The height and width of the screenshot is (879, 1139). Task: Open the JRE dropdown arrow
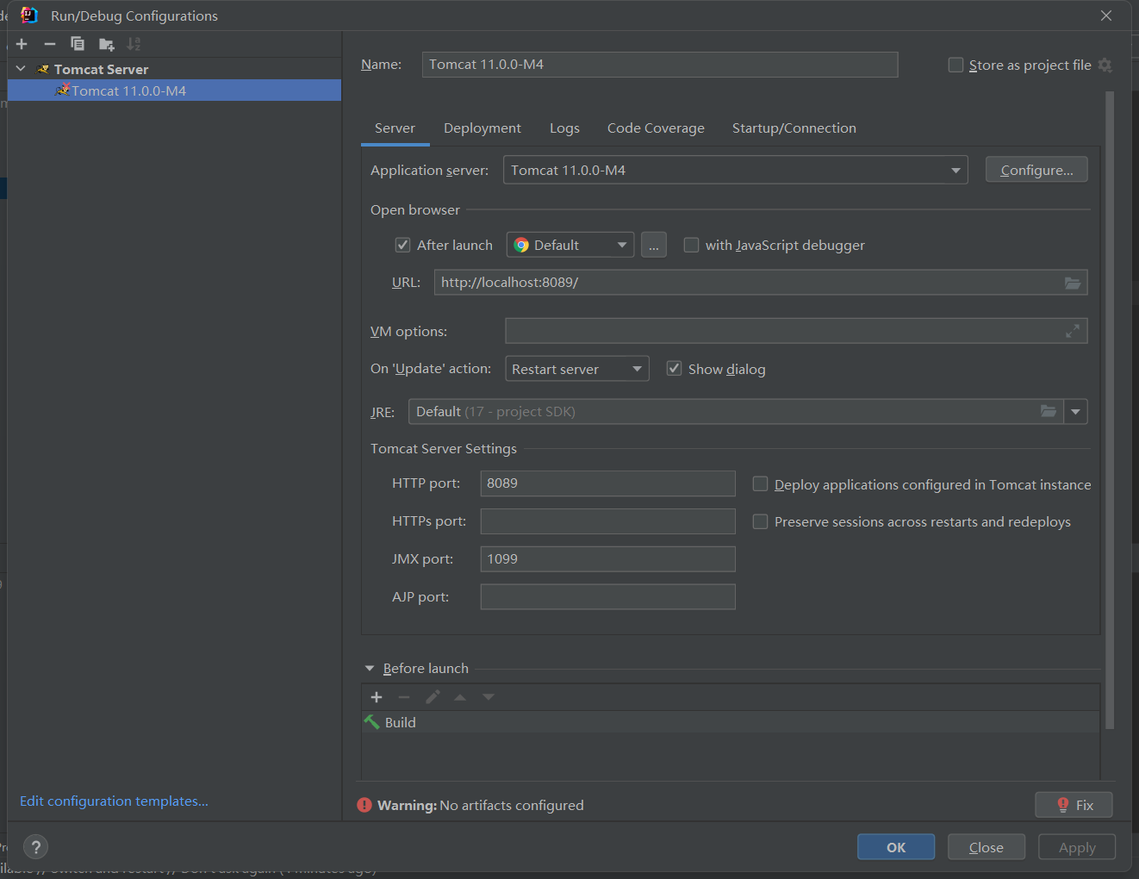click(x=1075, y=412)
